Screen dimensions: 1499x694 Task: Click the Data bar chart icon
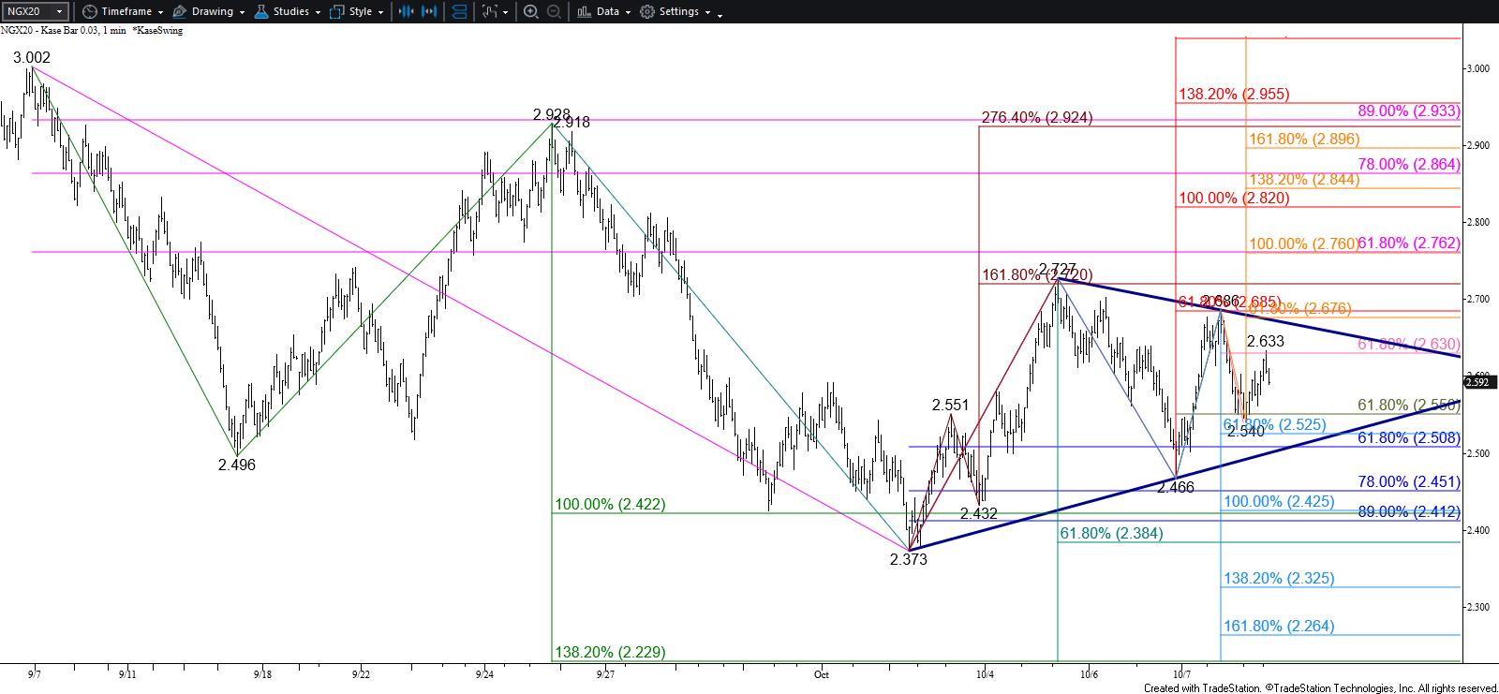click(x=584, y=11)
